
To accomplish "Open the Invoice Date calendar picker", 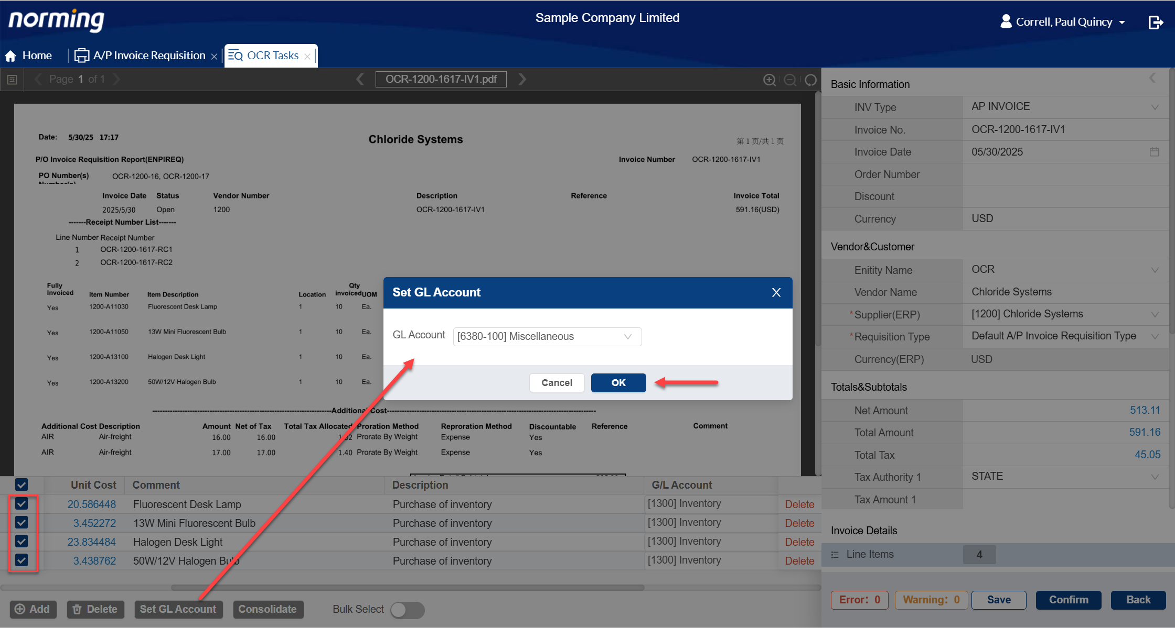I will tap(1154, 152).
